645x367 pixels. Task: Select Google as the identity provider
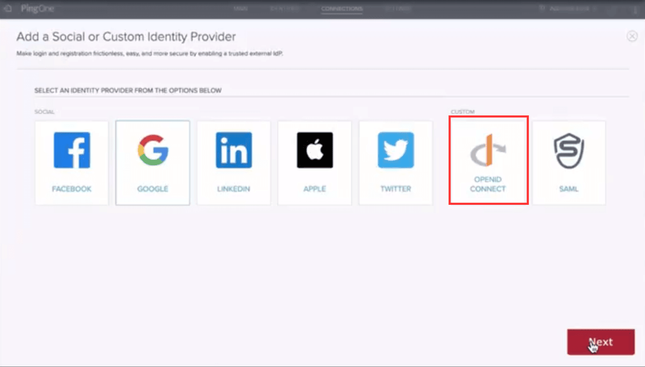pyautogui.click(x=152, y=163)
